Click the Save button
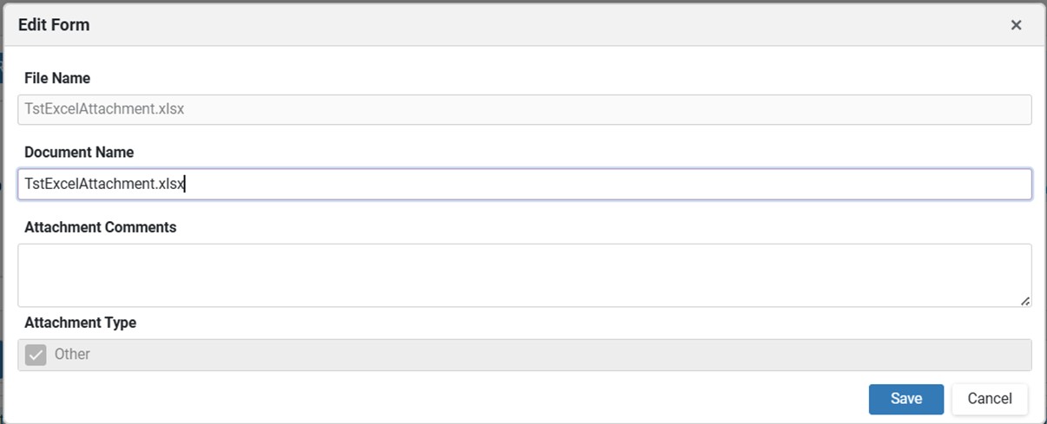The image size is (1047, 424). (x=905, y=399)
